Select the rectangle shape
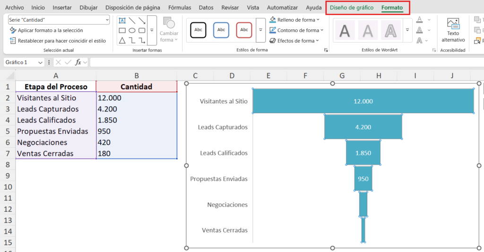Viewport: 484px width, 252px height. [x=122, y=31]
